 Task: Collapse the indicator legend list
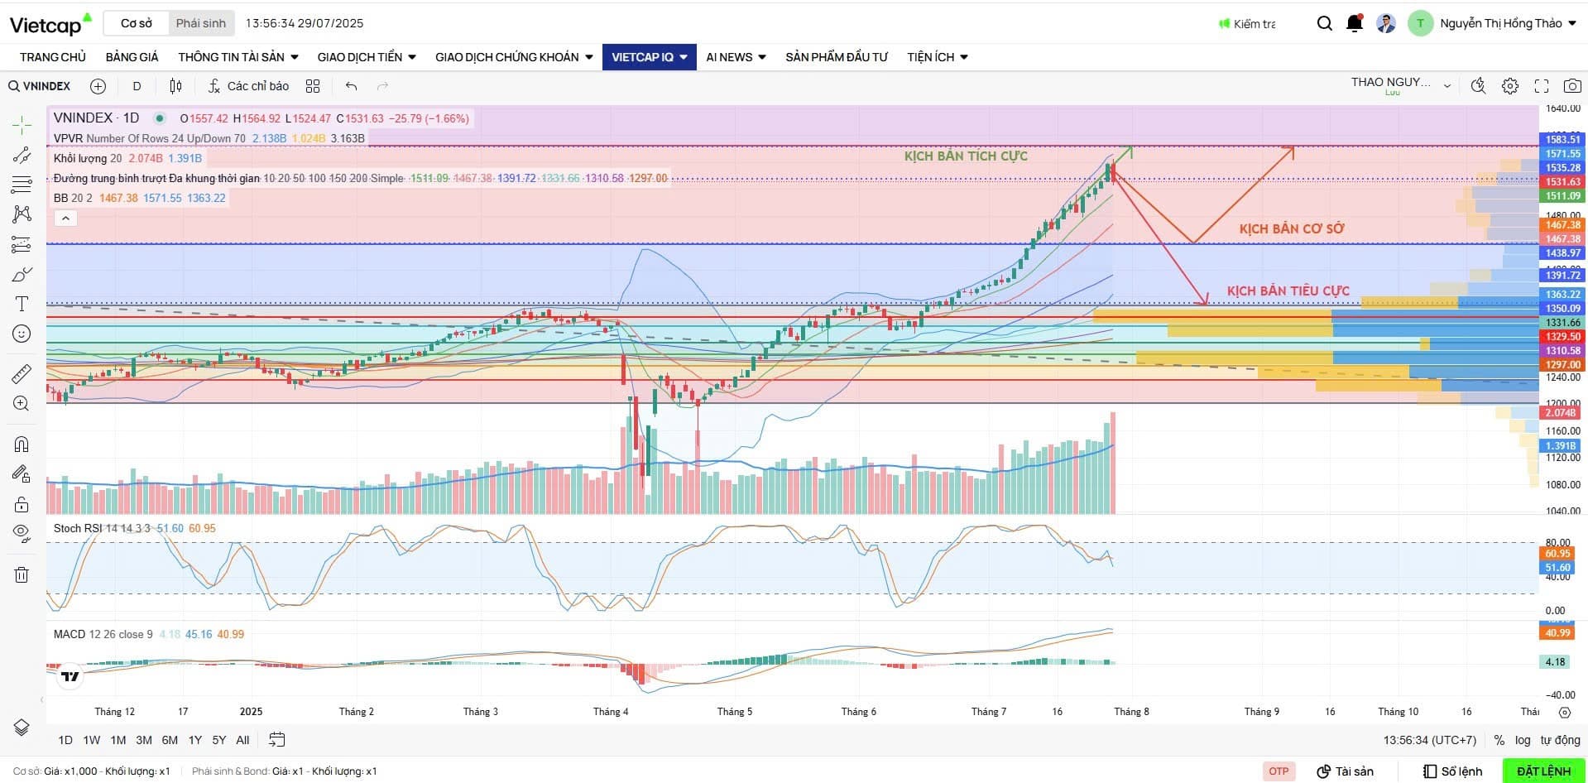65,219
